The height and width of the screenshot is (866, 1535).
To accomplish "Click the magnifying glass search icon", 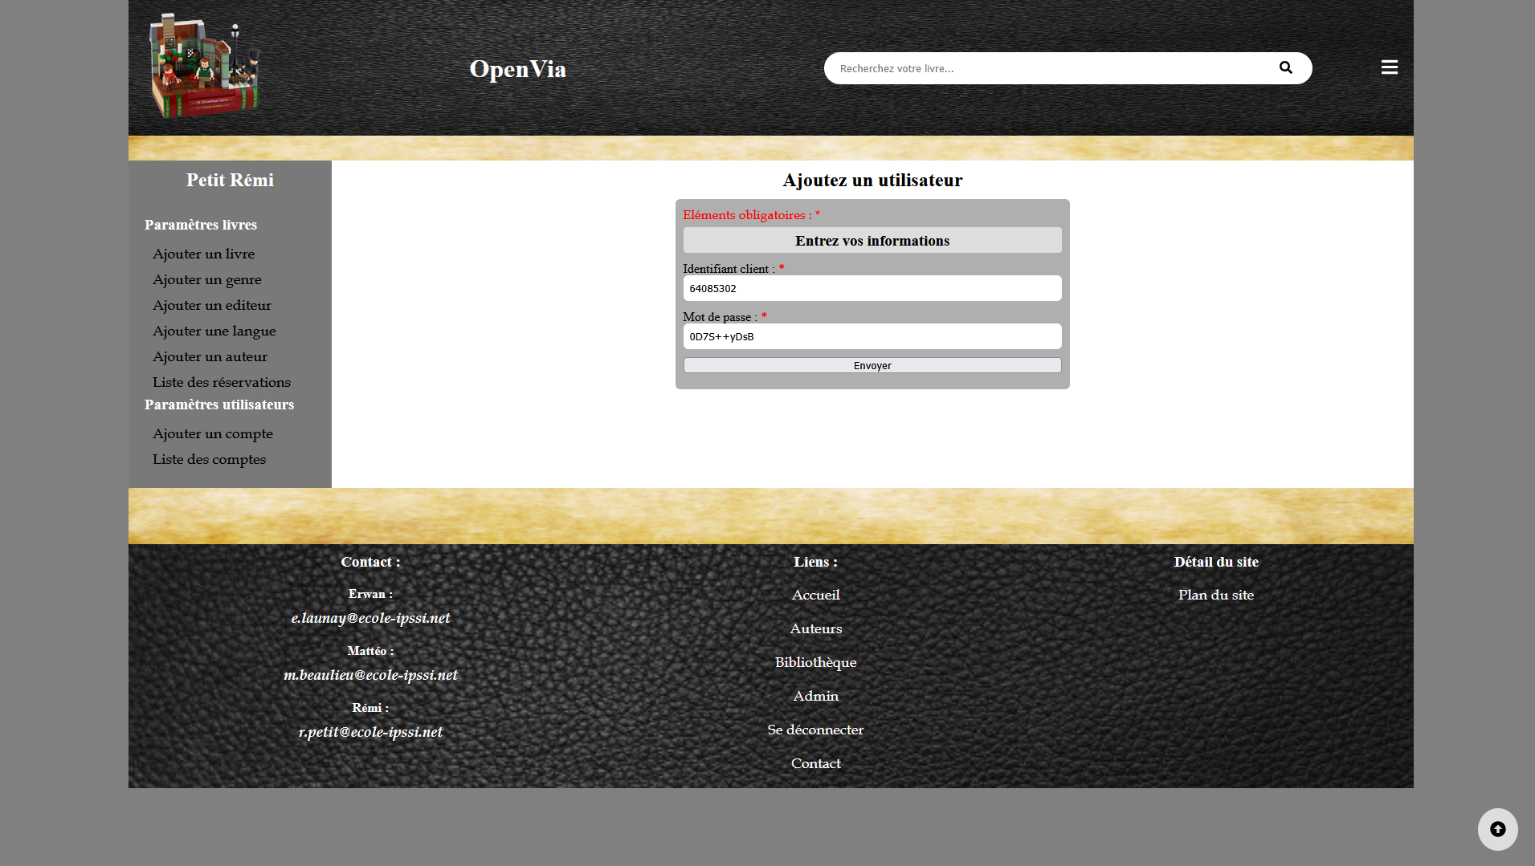I will point(1285,68).
